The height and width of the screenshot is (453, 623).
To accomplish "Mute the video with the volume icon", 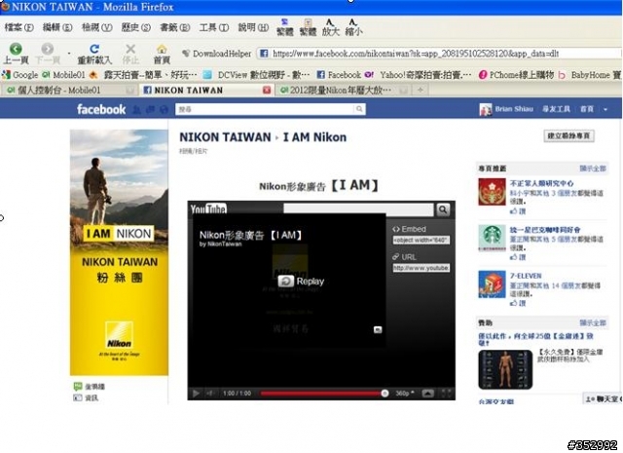I will tap(209, 394).
